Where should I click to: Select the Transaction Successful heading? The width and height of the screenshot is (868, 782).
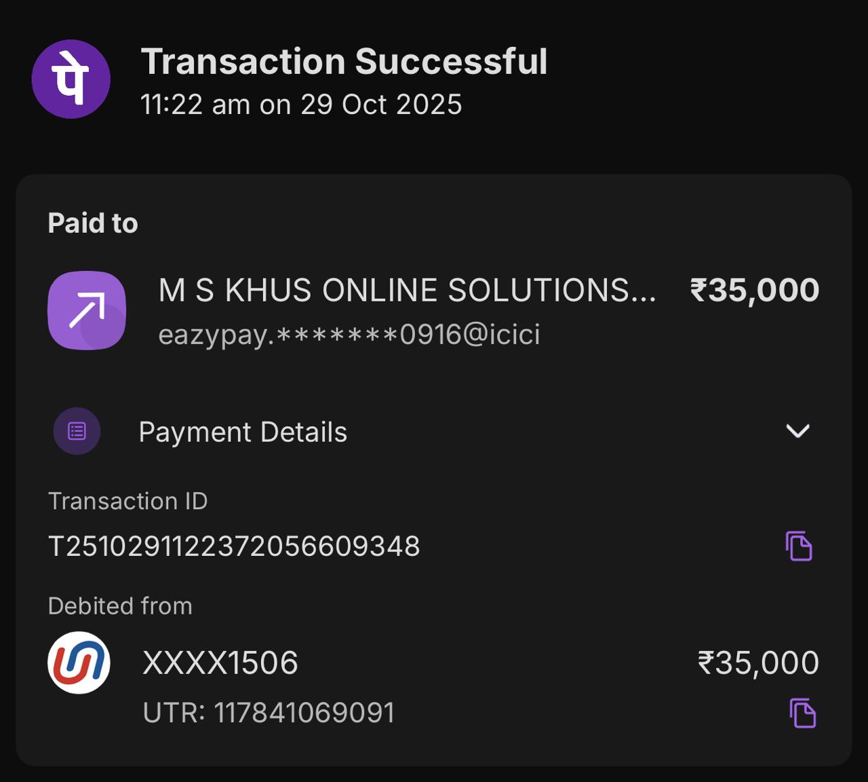pyautogui.click(x=344, y=62)
